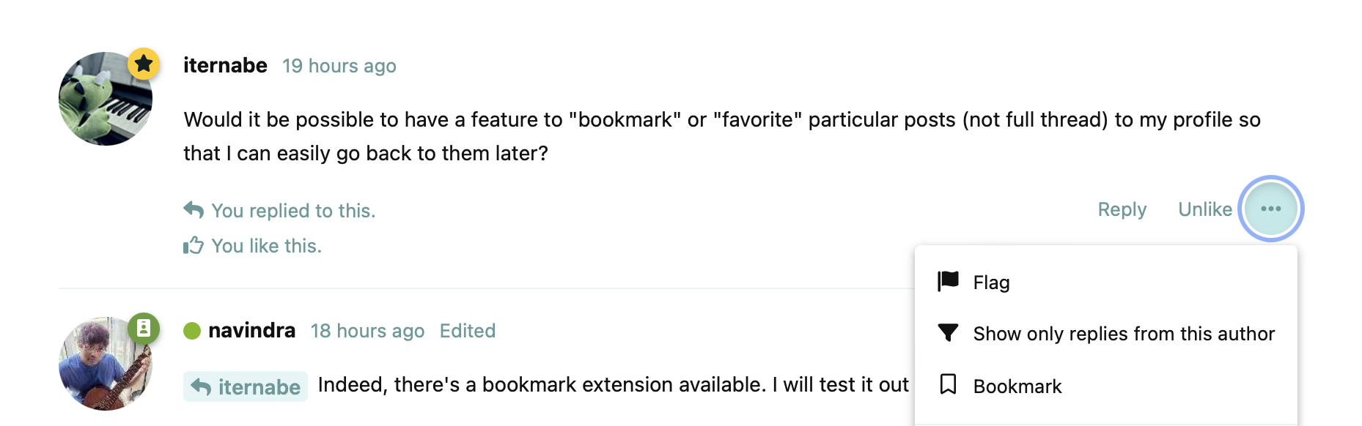This screenshot has height=426, width=1362.
Task: View edit history via Edited label
Action: (467, 331)
